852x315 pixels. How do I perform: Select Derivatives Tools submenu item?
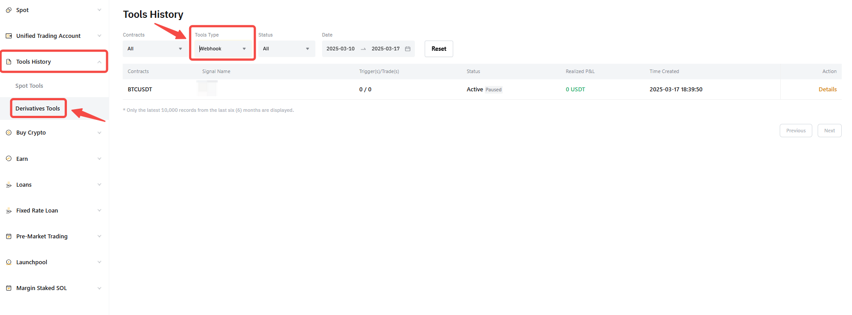point(38,109)
